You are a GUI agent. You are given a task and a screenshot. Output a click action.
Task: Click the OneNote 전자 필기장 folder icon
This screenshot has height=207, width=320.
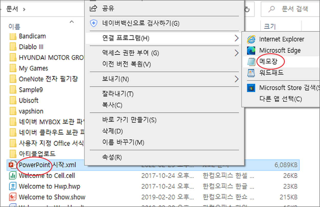coord(13,79)
